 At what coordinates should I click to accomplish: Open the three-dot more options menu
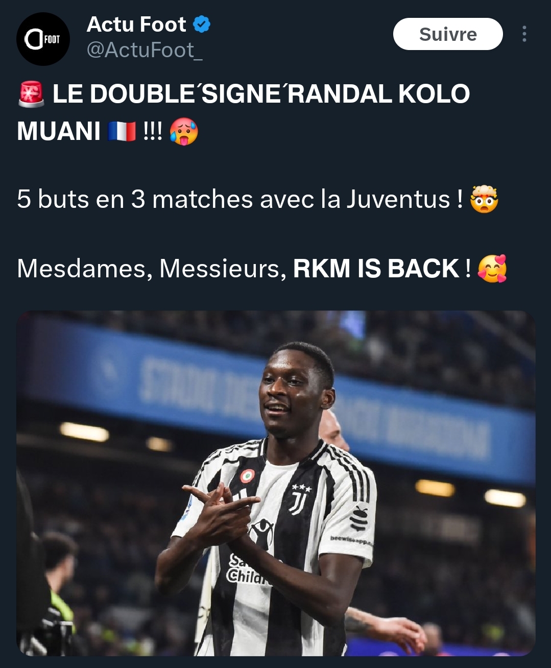coord(524,34)
